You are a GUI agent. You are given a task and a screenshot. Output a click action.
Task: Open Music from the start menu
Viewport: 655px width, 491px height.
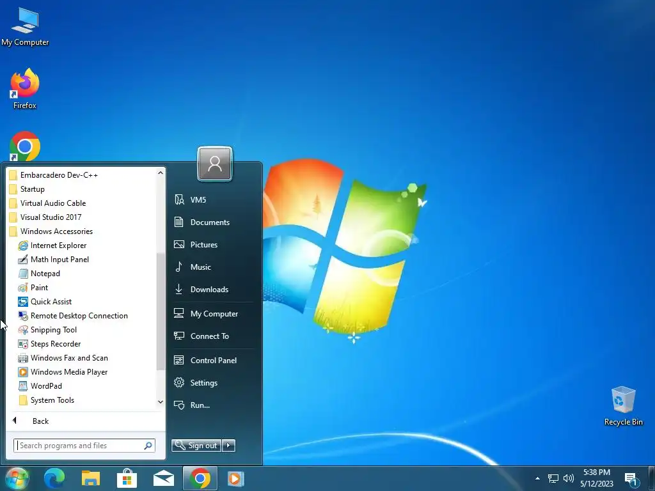[192, 267]
